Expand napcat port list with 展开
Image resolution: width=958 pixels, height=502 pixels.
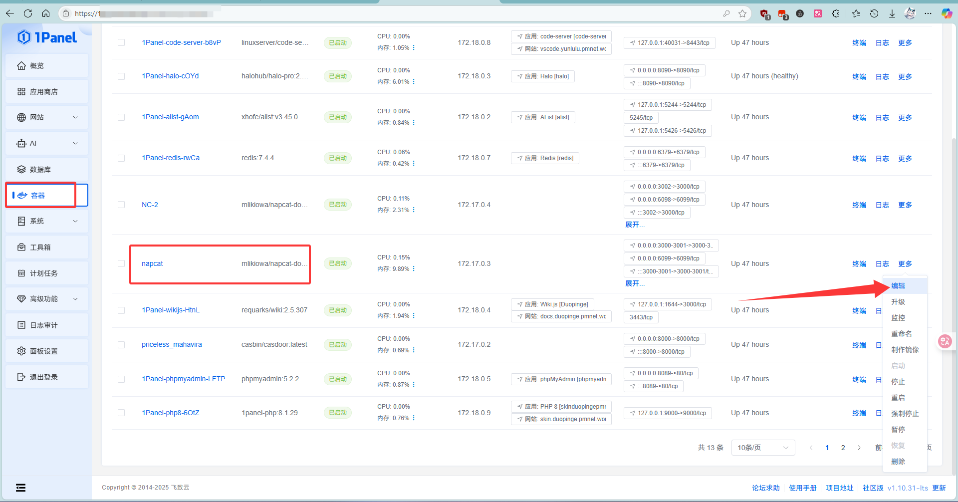click(635, 283)
